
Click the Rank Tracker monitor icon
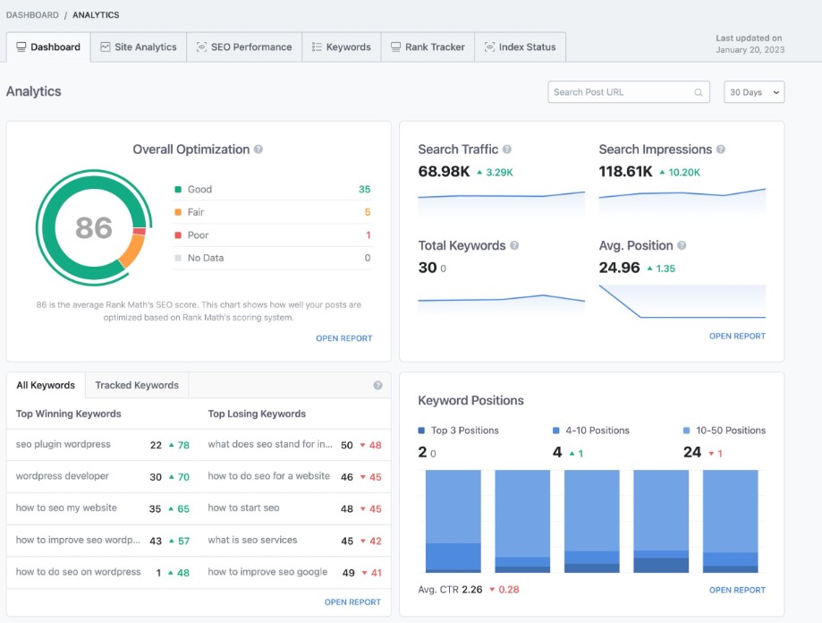click(396, 47)
